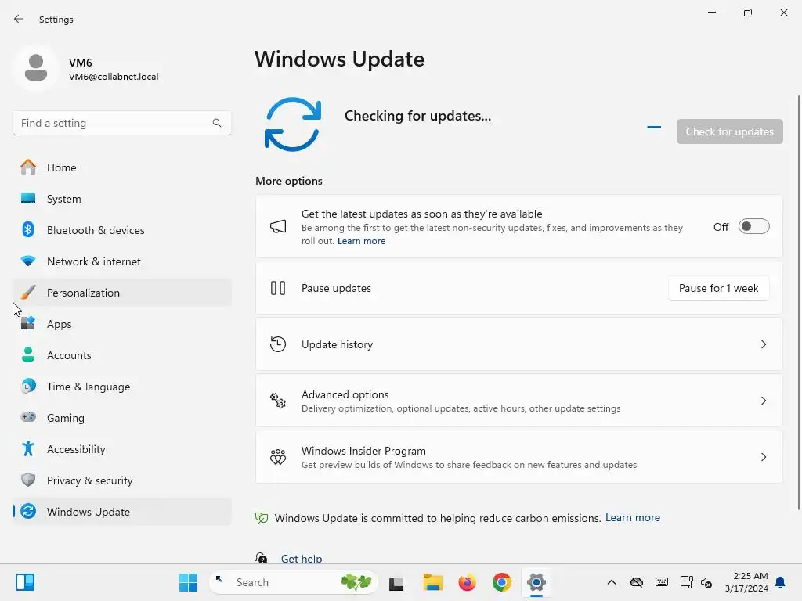Open Task View from the taskbar
Screen dimensions: 802x601
396,583
